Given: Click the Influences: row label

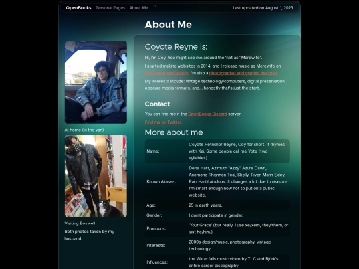Looking at the screenshot, I should [157, 262].
